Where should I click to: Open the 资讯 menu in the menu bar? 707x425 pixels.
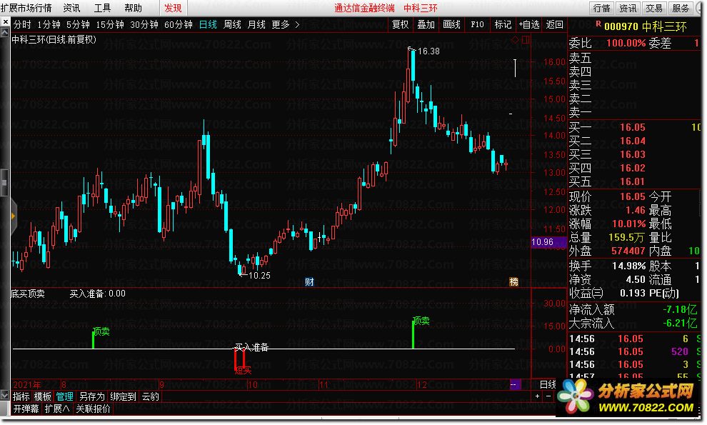(x=71, y=8)
